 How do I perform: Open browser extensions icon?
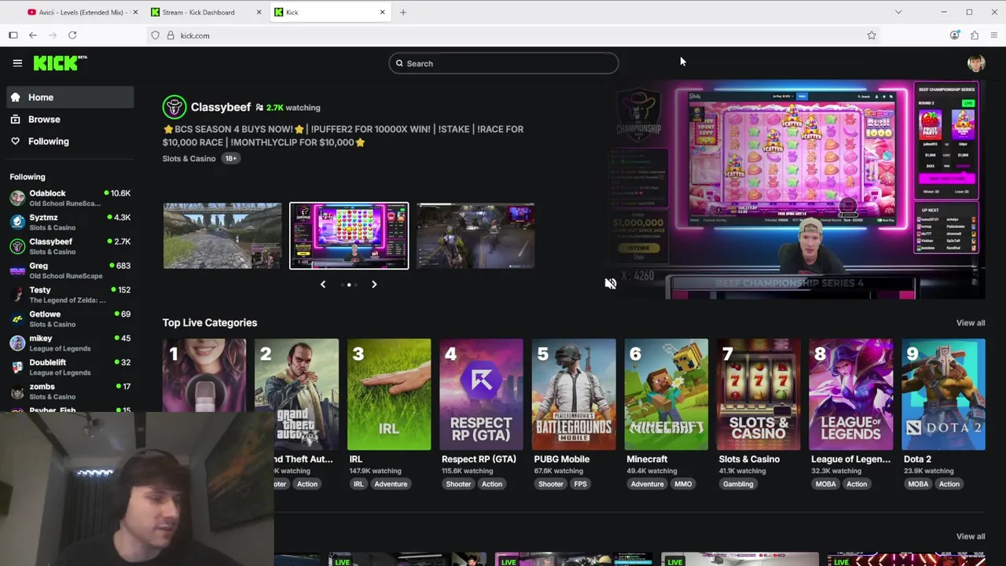[975, 35]
